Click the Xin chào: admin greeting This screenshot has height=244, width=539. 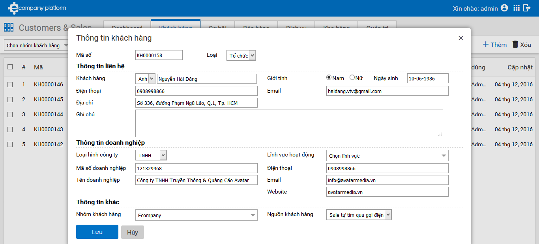pos(475,8)
